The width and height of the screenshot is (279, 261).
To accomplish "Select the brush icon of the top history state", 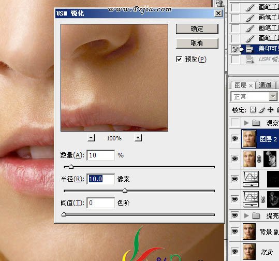I will [x=250, y=7].
